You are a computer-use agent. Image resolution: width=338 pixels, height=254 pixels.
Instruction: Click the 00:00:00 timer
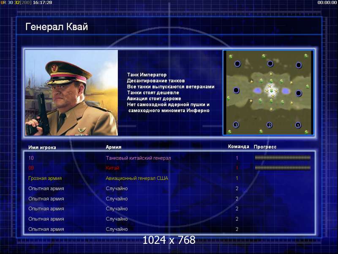[327, 3]
